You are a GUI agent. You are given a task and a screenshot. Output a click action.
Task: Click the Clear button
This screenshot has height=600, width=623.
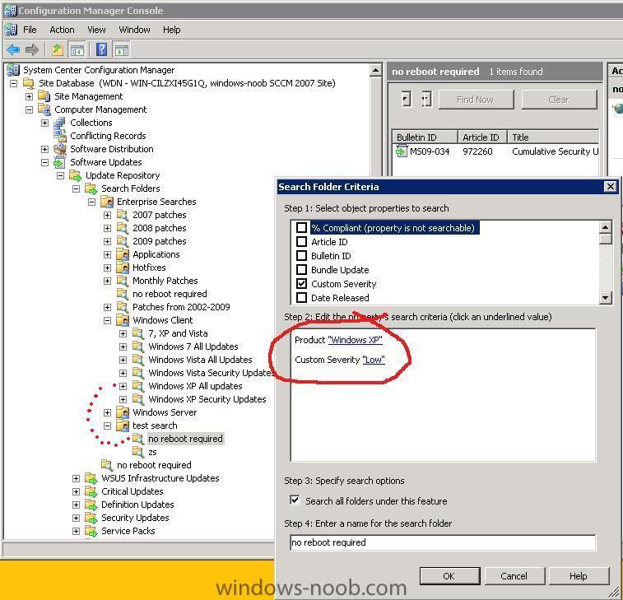point(559,100)
